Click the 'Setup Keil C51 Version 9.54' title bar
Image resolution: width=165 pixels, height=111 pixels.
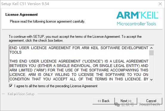pos(25,4)
